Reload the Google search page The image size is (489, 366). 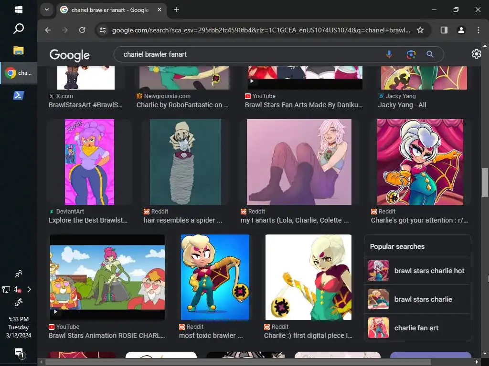click(82, 30)
